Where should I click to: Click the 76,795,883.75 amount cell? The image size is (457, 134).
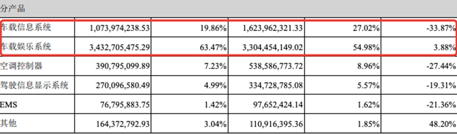[125, 105]
